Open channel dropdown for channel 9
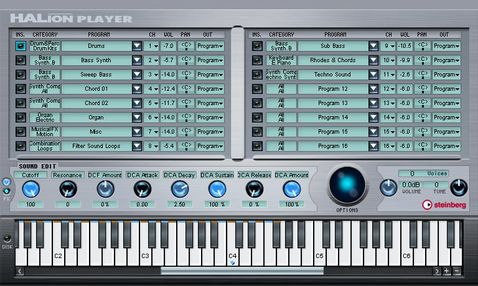 tap(388, 46)
